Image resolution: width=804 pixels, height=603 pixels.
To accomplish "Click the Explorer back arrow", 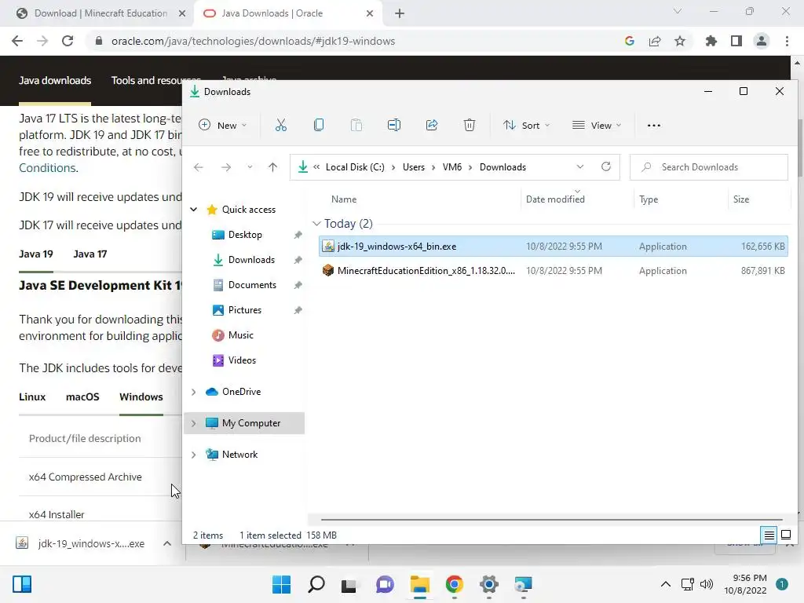I will (x=199, y=167).
